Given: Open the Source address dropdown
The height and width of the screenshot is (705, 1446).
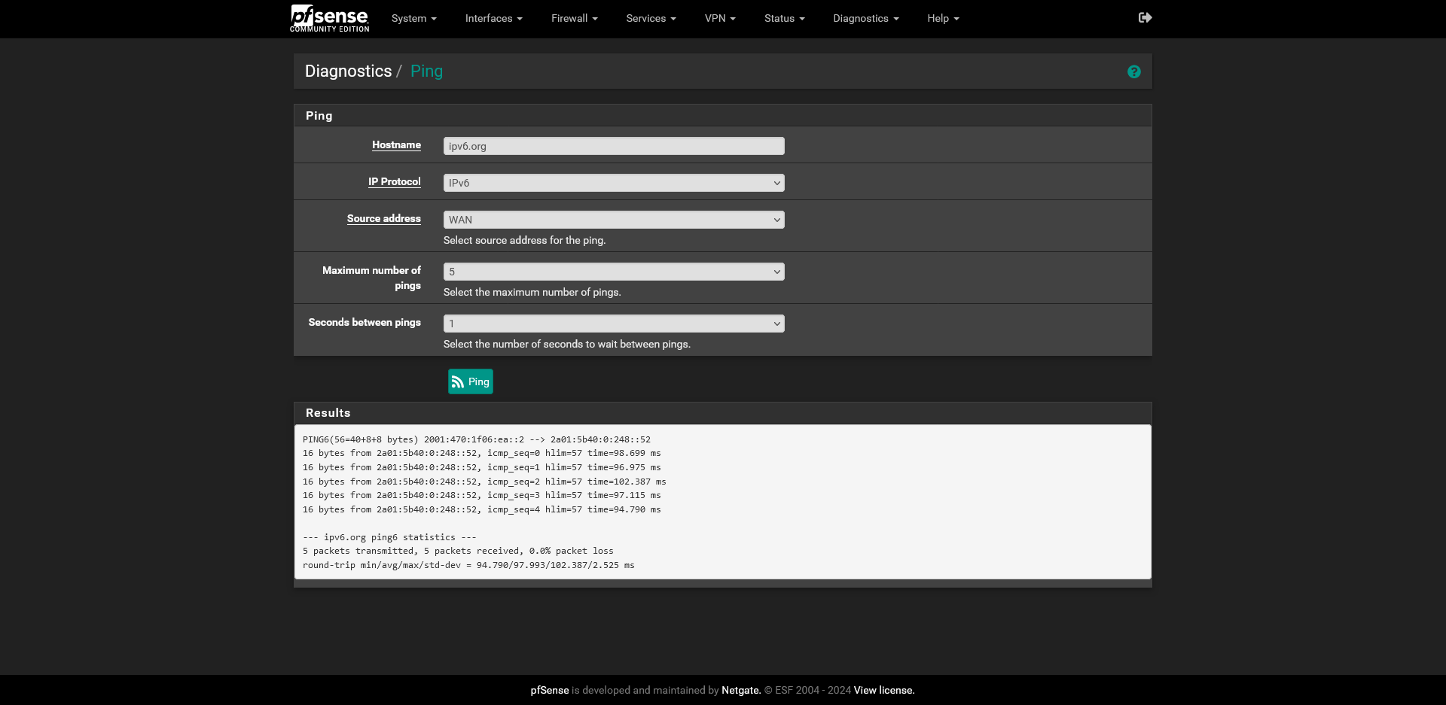Looking at the screenshot, I should pos(613,220).
